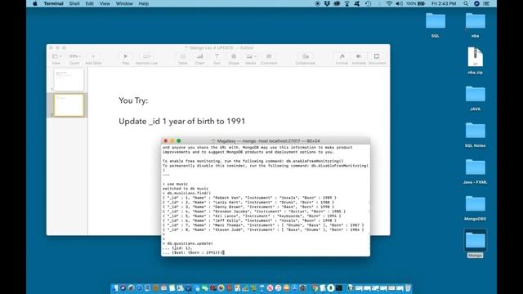Select slide 1 thumbnail in Keynote navigator

coord(69,80)
